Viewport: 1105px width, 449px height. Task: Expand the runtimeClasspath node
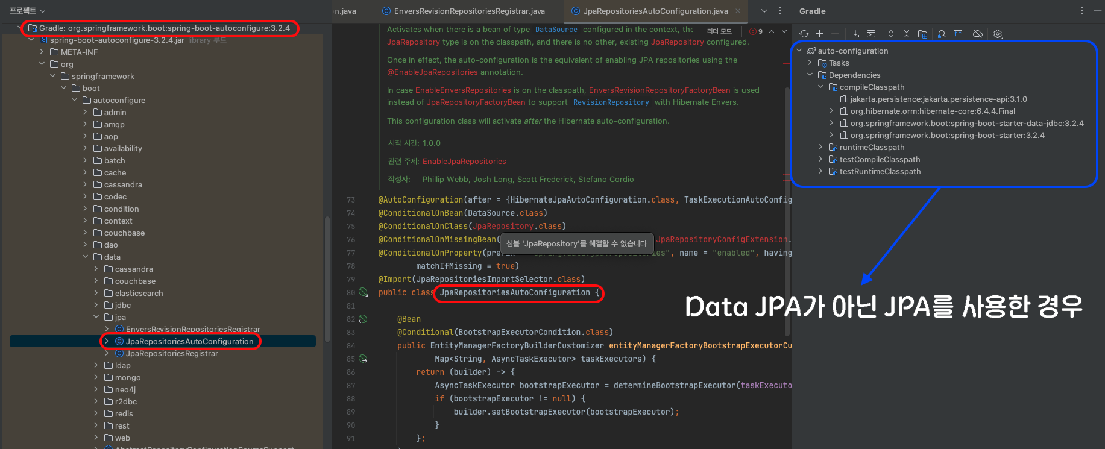pos(820,147)
